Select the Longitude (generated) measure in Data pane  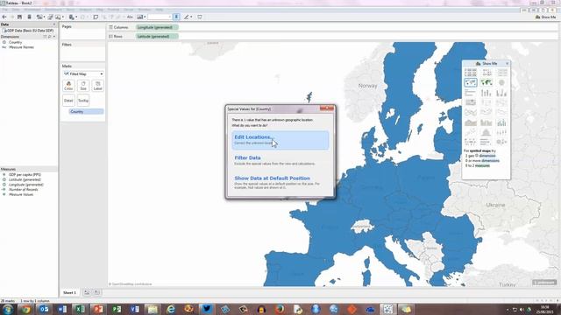25,185
